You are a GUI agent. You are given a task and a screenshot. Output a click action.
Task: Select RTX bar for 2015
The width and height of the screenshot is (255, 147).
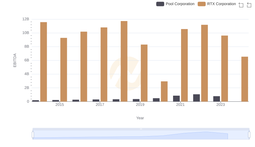tap(63, 70)
